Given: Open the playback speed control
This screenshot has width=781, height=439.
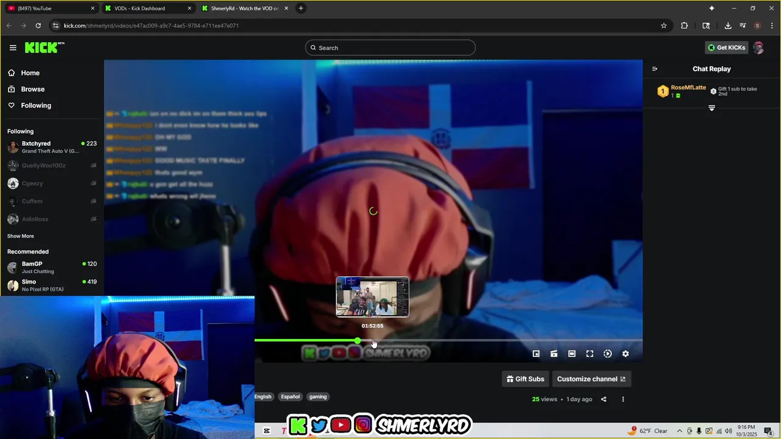Looking at the screenshot, I should [608, 354].
